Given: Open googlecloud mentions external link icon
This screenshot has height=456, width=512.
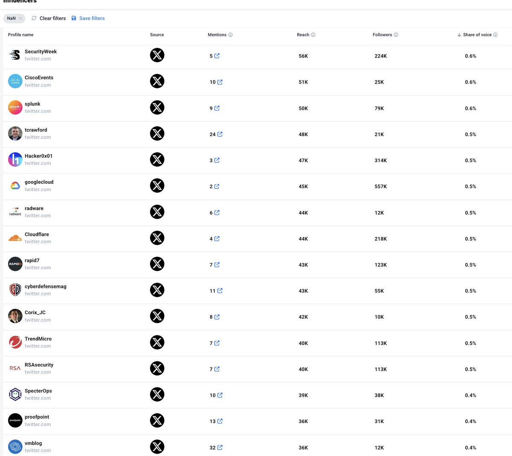Looking at the screenshot, I should coord(217,186).
